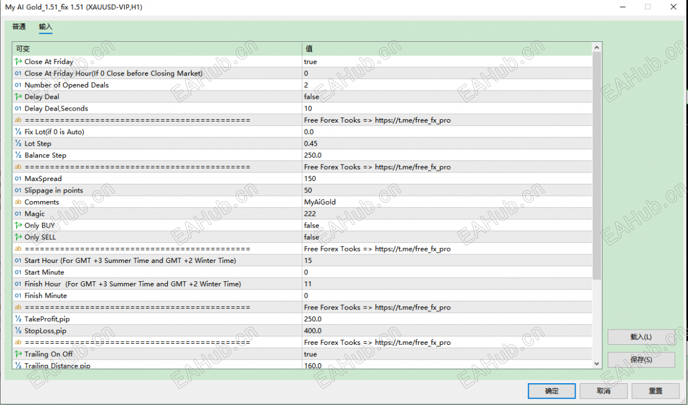Viewport: 688px width, 405px height.
Task: Click the string 'ab' icon beside Comments
Action: pyautogui.click(x=18, y=202)
